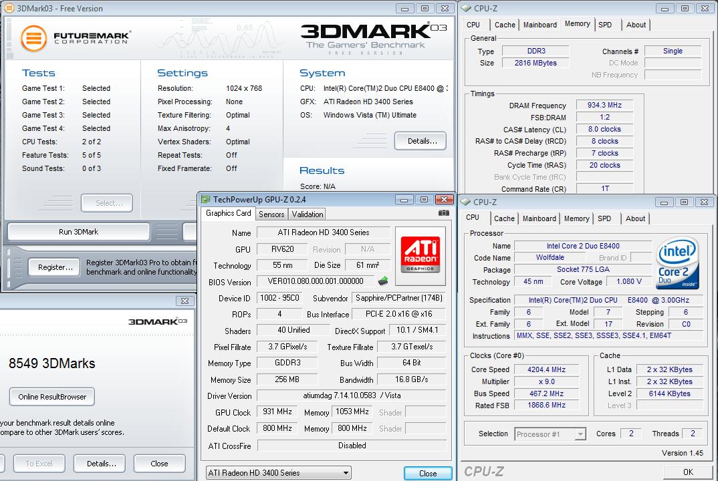
Task: Click the Subvendor Sapphire/PCPartner field
Action: [399, 298]
